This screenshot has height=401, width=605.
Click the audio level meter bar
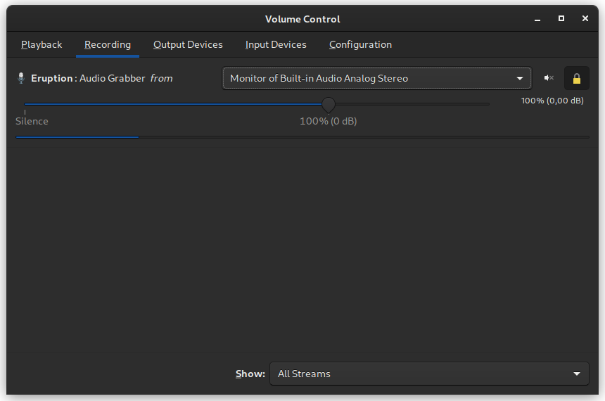point(302,137)
